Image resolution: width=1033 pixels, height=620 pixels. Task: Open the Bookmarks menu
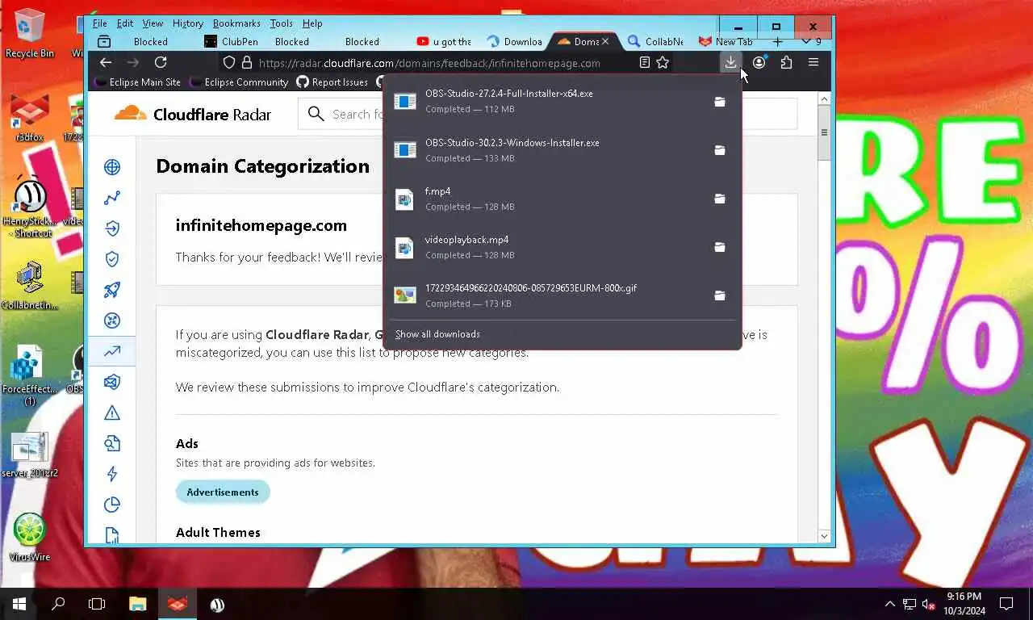pyautogui.click(x=237, y=23)
